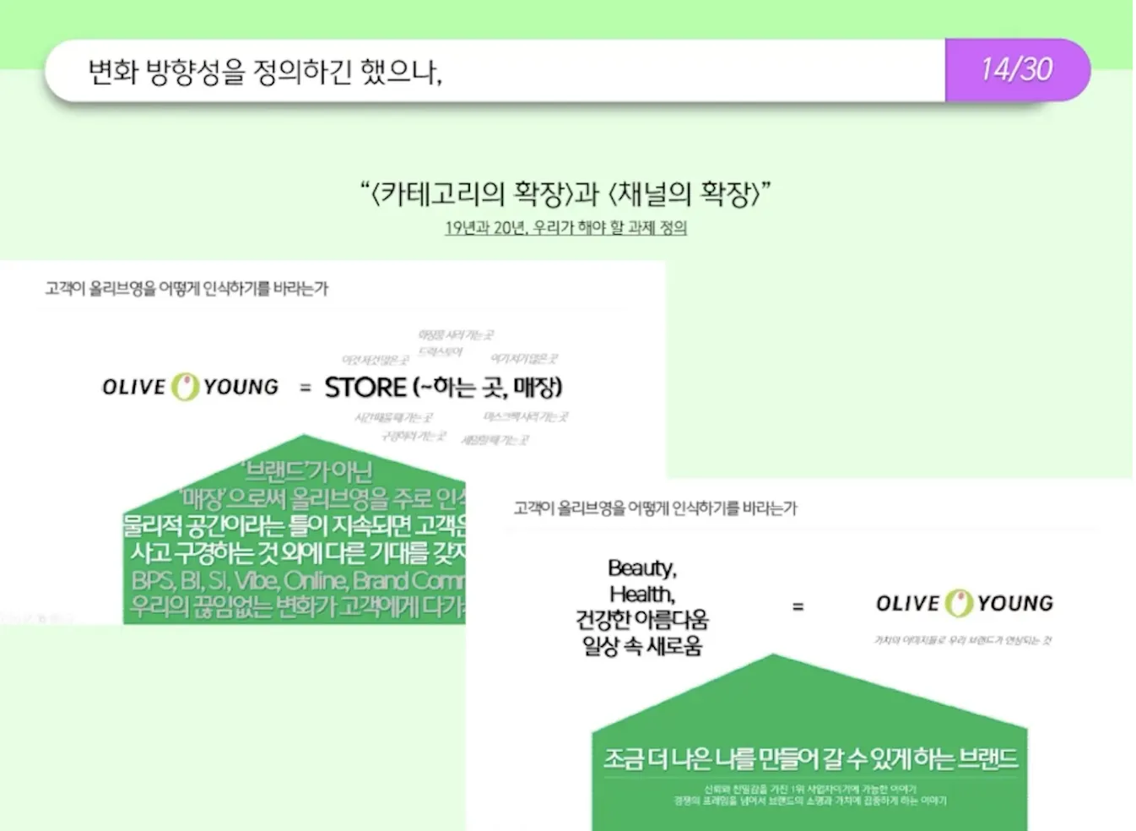Screen dimensions: 1136x831
Task: Click the heading "고객이 올리브영을 어떻게 인식하기를 바라는가" on the STORE slide
Action: click(187, 289)
